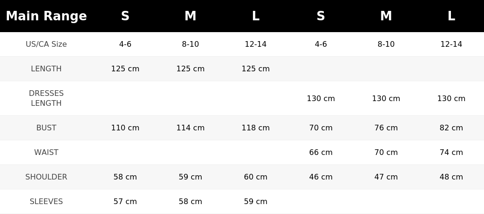Select the 46 cm shoulder value
This screenshot has width=484, height=214.
click(321, 177)
